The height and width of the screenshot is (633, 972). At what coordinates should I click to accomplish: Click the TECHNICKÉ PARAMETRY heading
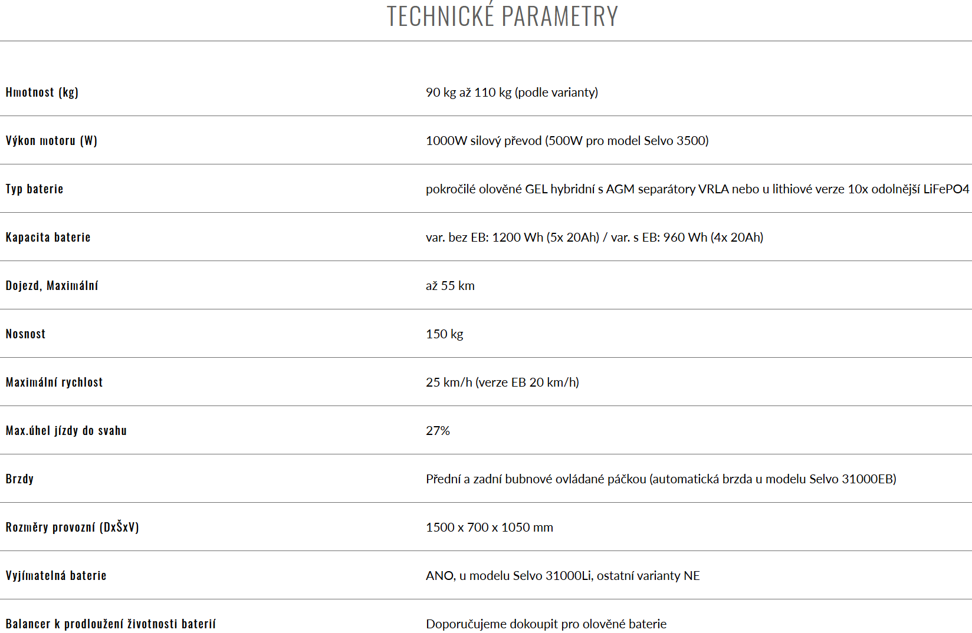502,16
